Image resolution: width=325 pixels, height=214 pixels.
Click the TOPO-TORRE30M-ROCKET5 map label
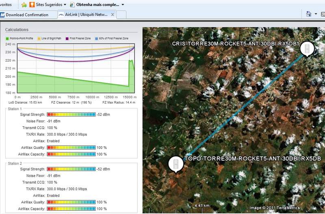point(253,158)
